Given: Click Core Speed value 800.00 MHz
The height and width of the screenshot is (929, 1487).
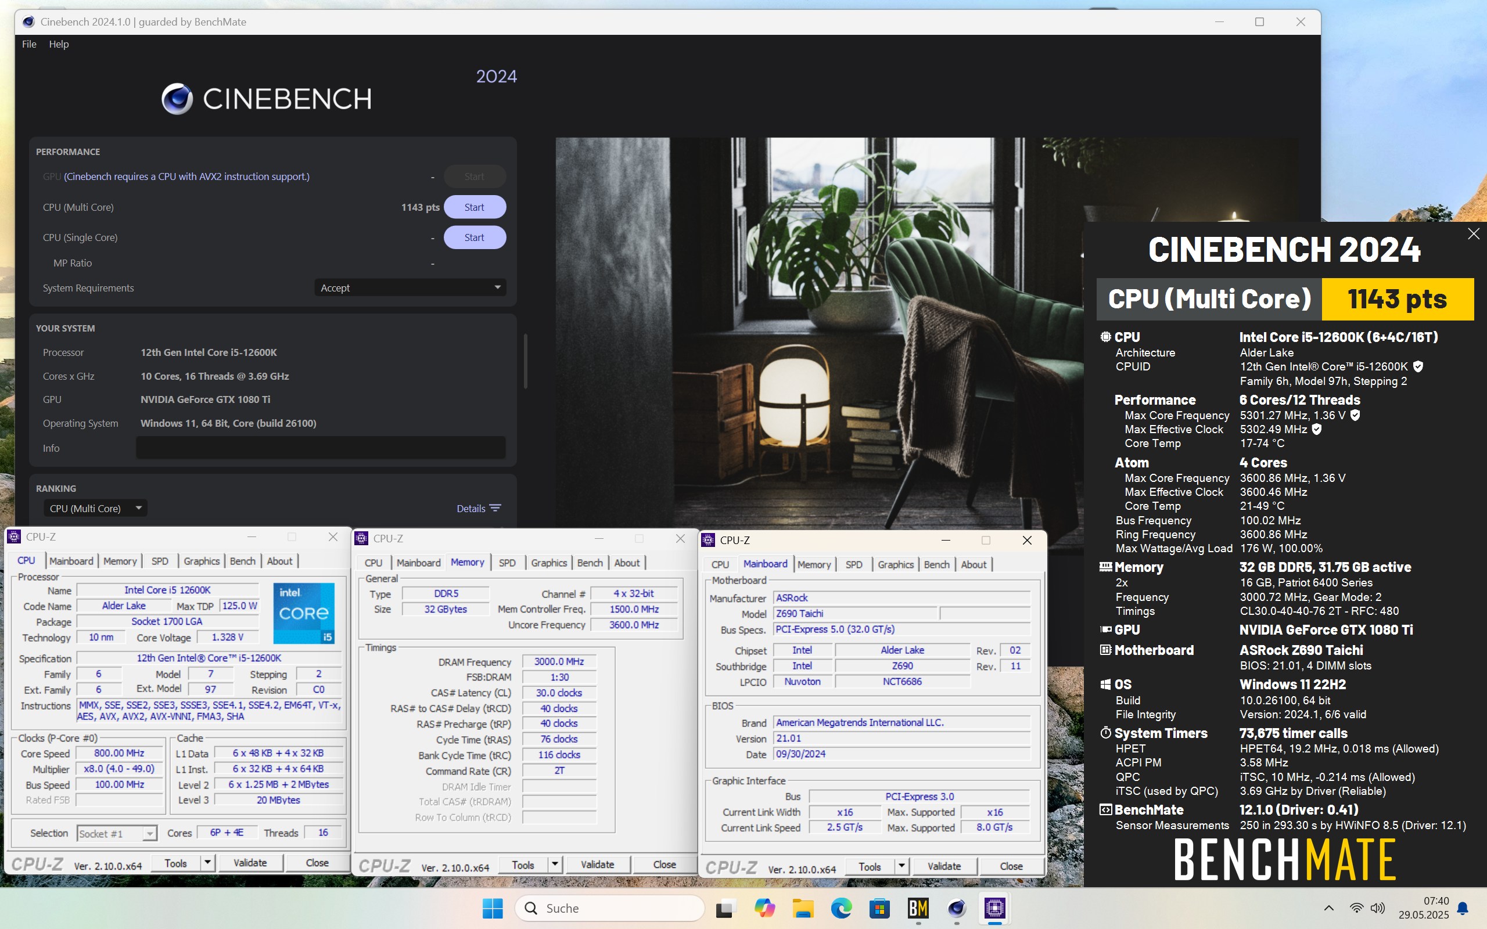Looking at the screenshot, I should (119, 753).
